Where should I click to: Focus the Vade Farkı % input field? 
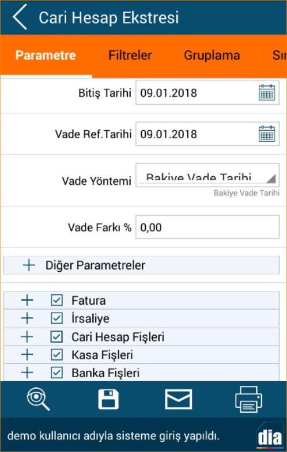tap(207, 227)
